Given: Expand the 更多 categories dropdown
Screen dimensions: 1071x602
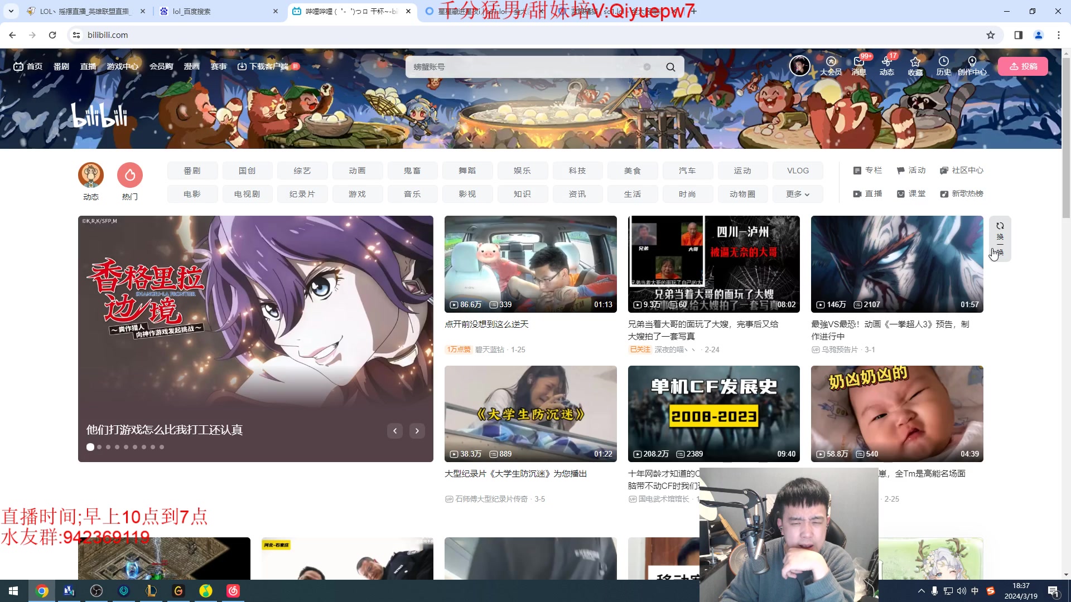Looking at the screenshot, I should point(798,194).
